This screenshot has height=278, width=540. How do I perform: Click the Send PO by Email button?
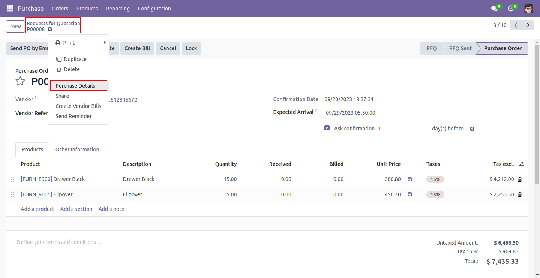click(27, 48)
